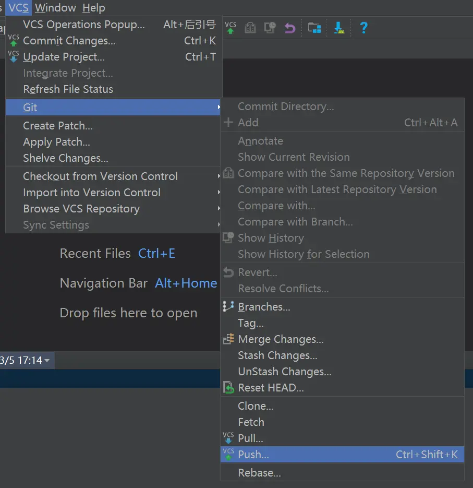The image size is (473, 488).
Task: Choose UnStash Changes in Git submenu
Action: [x=342, y=371]
